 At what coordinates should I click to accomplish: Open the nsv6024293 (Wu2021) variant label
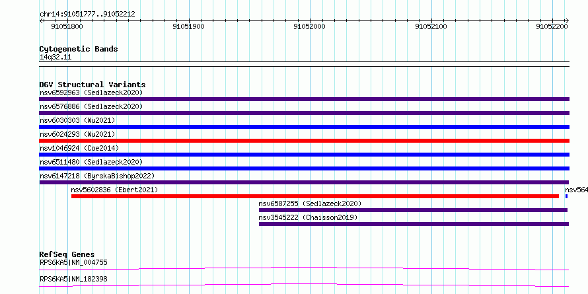[77, 134]
